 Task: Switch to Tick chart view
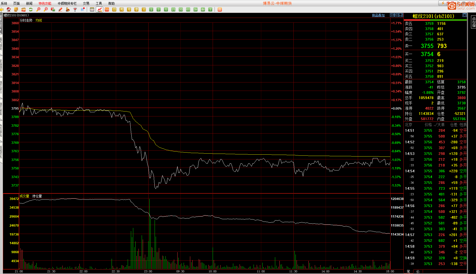(107, 9)
